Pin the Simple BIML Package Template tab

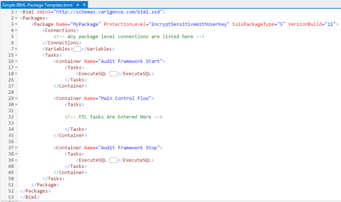[77, 4]
